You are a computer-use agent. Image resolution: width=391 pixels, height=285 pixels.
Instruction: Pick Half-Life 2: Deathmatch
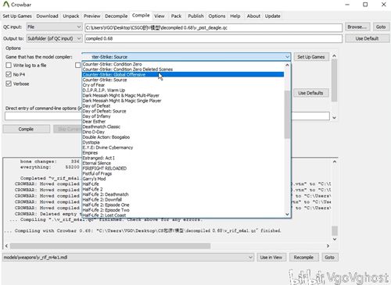point(183,194)
